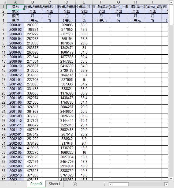Select column G header
Screen dimensions: 174x188
pyautogui.click(x=119, y=2)
